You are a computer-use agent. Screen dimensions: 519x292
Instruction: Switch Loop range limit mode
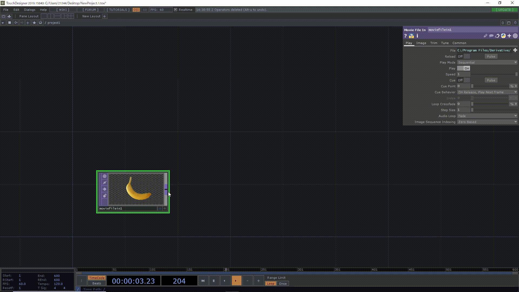pos(271,283)
